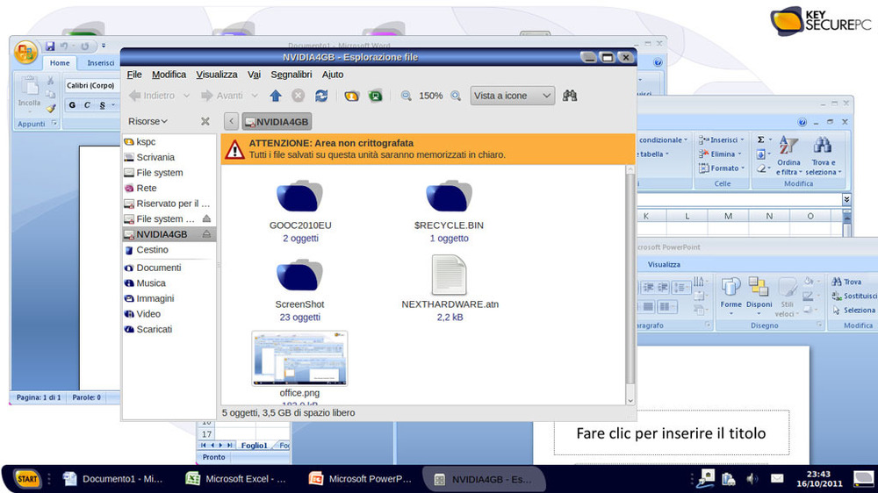Screen dimensions: 878x493
Task: Open the Segnalibri menu
Action: tap(291, 75)
